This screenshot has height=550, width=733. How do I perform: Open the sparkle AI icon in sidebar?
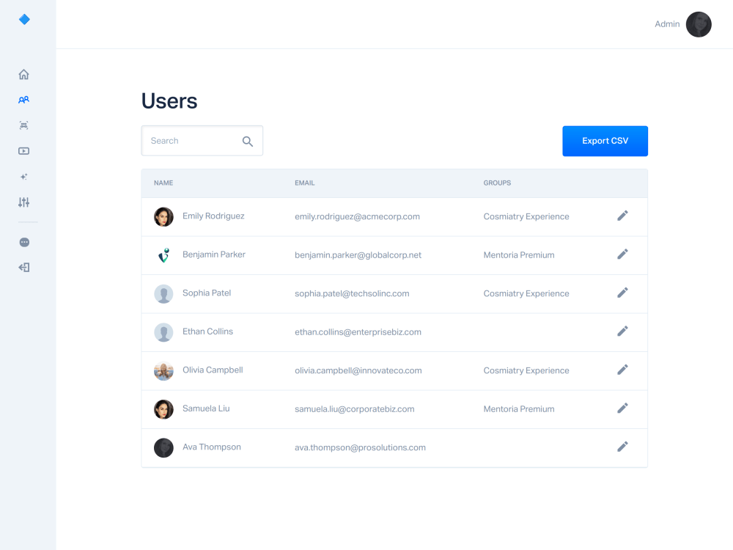(24, 177)
